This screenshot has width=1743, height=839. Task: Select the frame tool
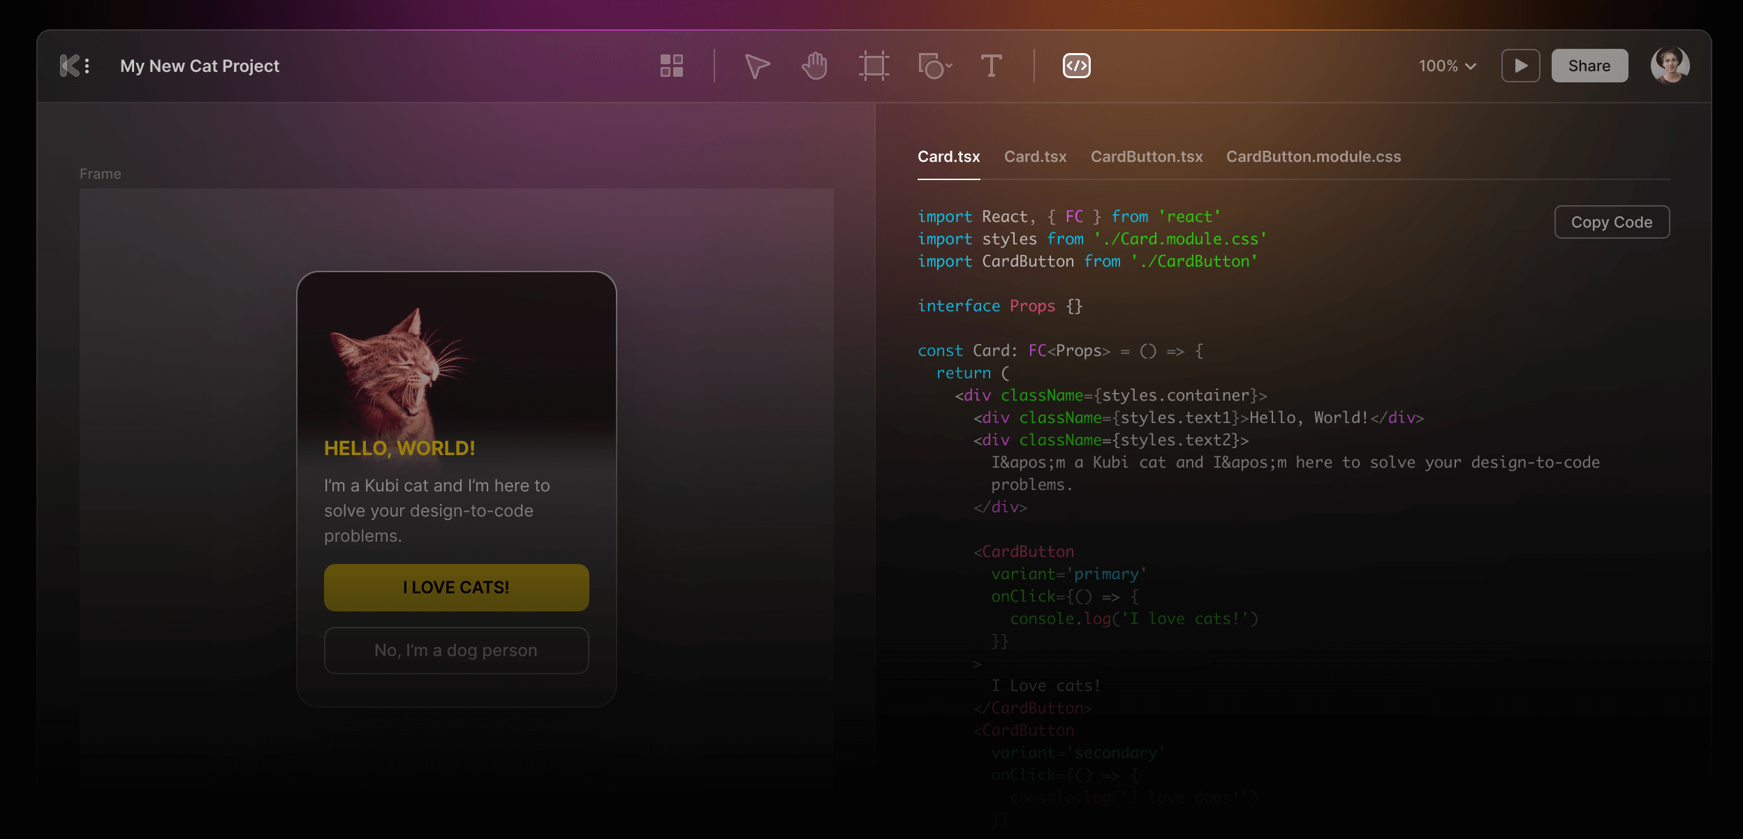pos(874,66)
